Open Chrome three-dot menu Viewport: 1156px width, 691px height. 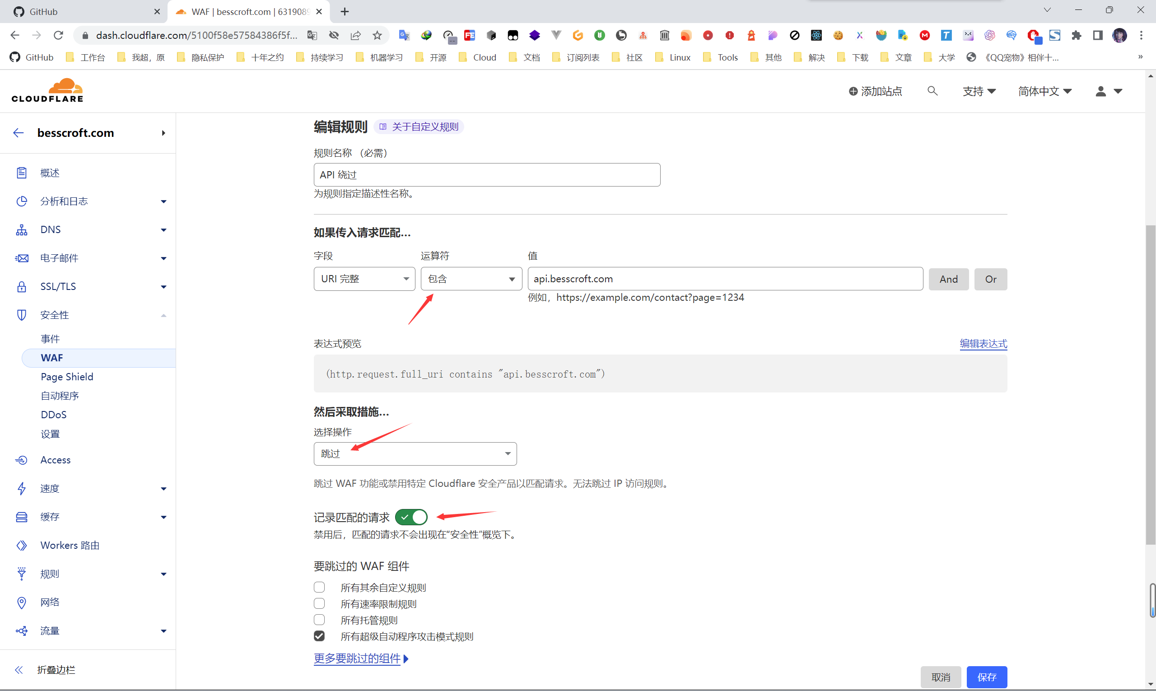coord(1141,35)
